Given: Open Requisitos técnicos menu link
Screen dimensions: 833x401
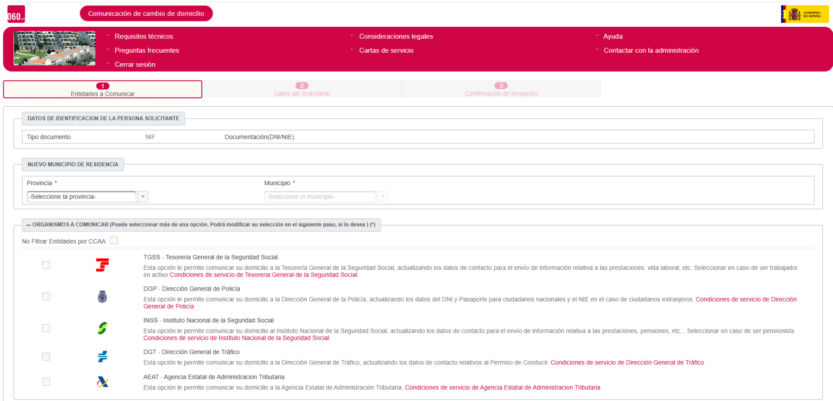Looking at the screenshot, I should point(144,36).
